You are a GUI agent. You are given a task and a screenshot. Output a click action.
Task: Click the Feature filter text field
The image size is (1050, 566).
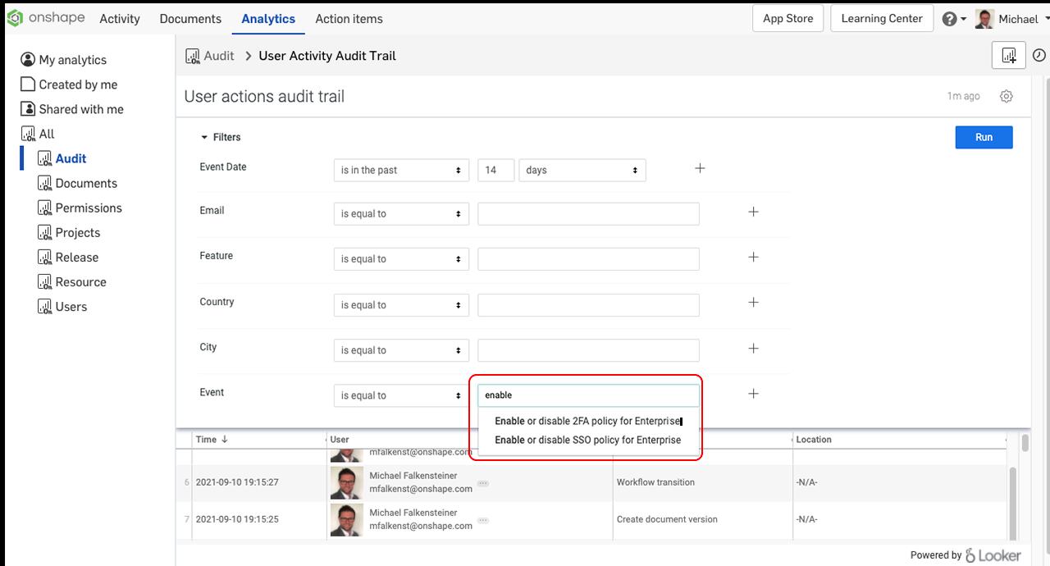588,259
